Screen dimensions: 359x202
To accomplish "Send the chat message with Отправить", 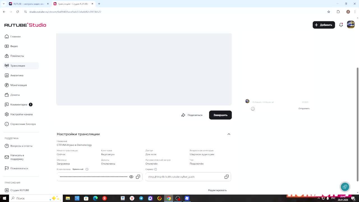I will pyautogui.click(x=304, y=109).
